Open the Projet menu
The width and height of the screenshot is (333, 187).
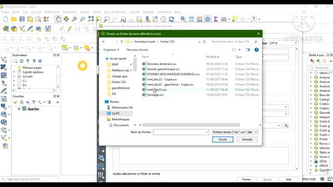tap(5, 12)
